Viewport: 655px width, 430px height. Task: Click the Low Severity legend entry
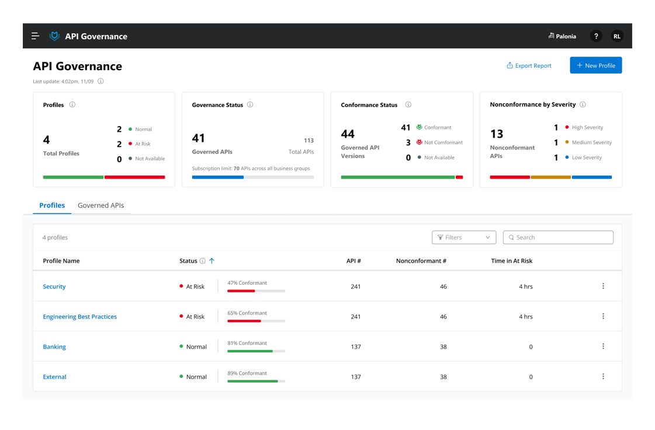point(584,157)
